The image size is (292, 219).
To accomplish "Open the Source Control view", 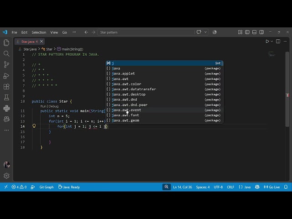I will (x=6, y=65).
